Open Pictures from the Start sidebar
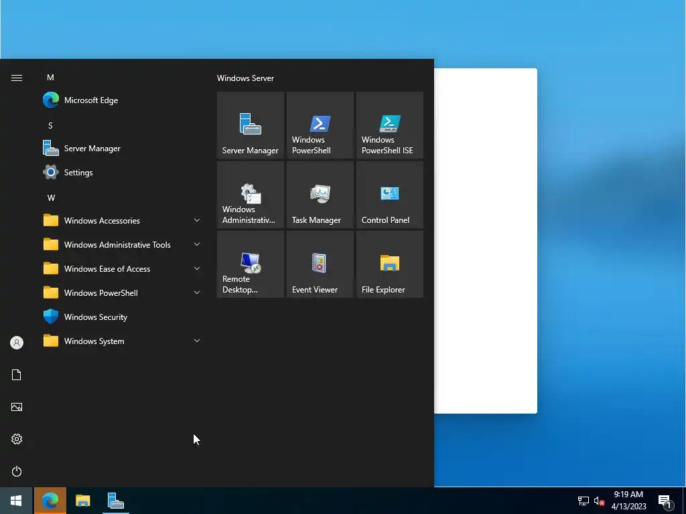Viewport: 686px width, 514px height. pos(17,407)
